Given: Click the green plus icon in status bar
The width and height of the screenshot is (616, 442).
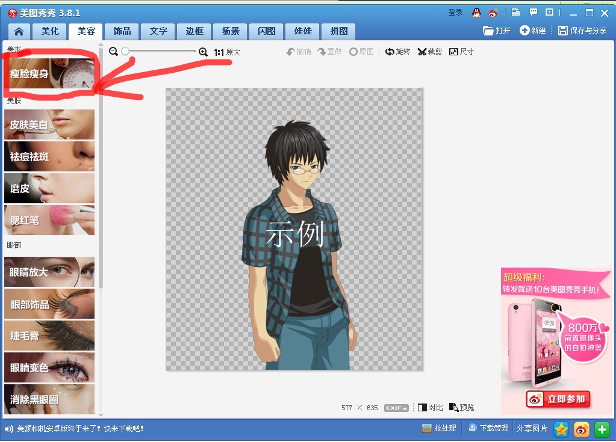Looking at the screenshot, I should pos(602,429).
